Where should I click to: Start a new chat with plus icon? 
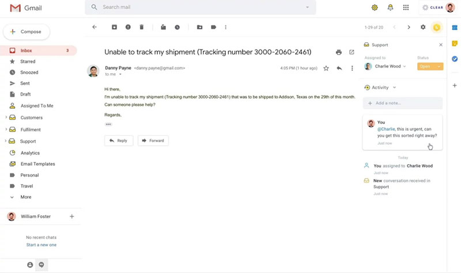[71, 217]
